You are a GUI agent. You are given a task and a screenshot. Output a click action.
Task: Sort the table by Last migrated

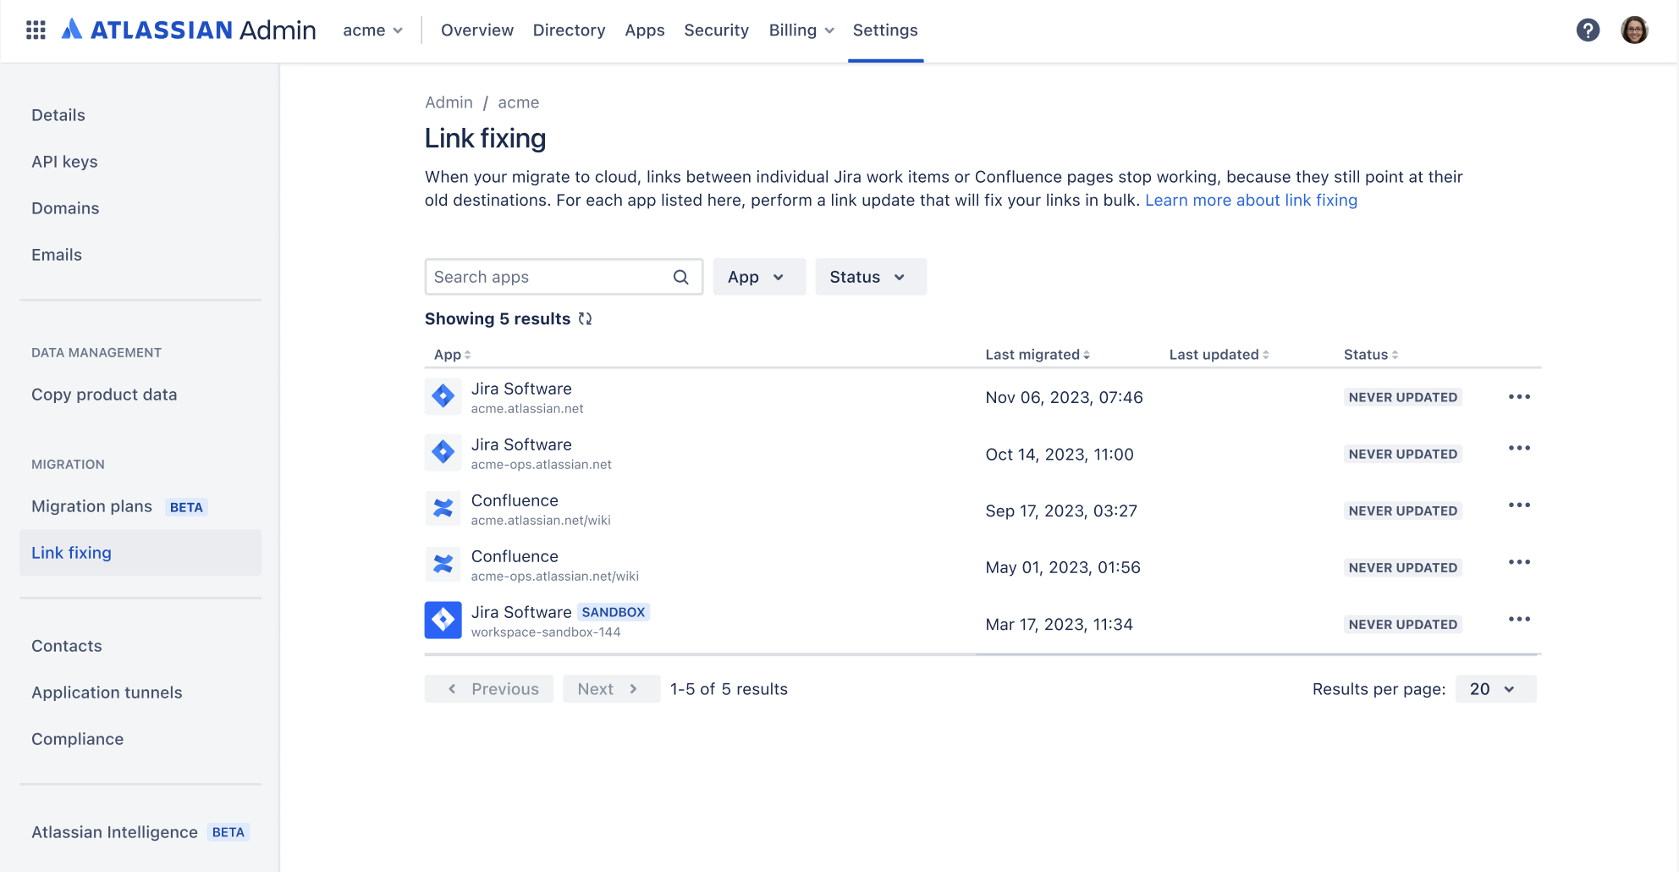[1038, 355]
